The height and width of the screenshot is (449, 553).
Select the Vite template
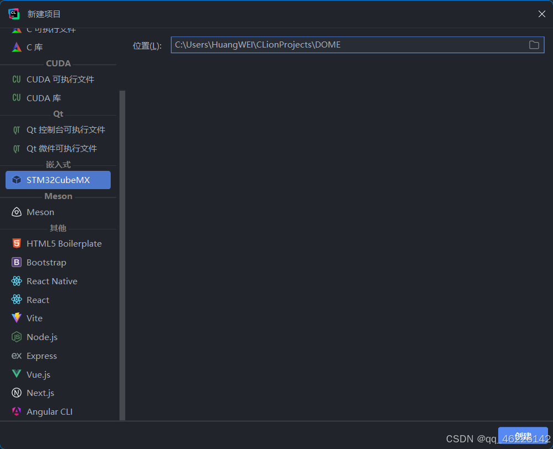pyautogui.click(x=58, y=318)
